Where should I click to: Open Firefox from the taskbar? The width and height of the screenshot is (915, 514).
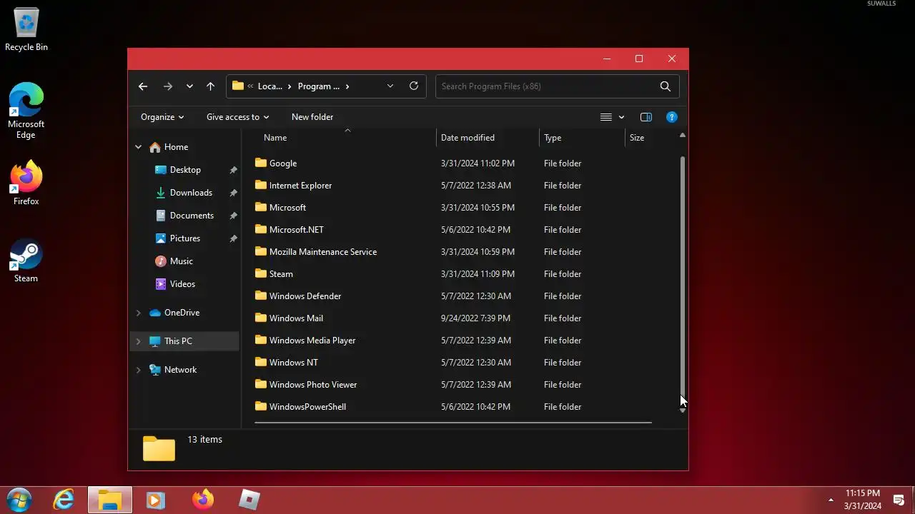[203, 500]
